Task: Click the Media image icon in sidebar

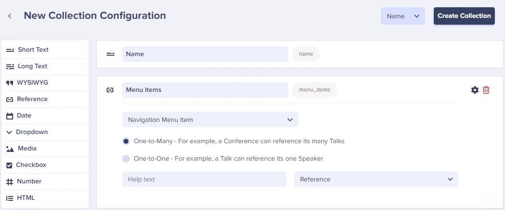Action: pos(10,149)
